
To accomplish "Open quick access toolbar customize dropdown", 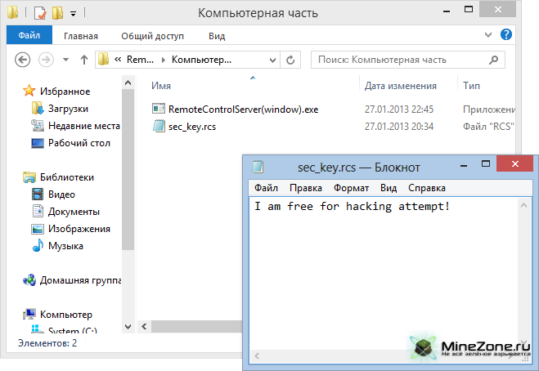I will click(x=74, y=14).
